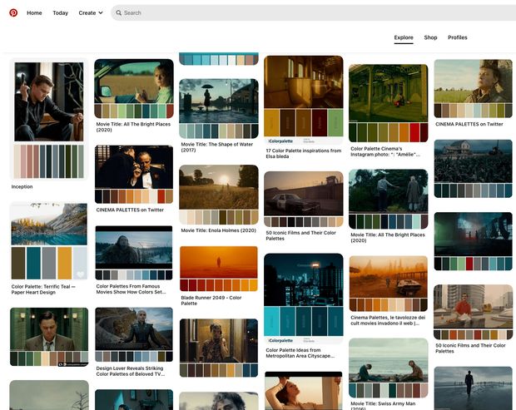Image resolution: width=516 pixels, height=410 pixels.
Task: Open 'Movie Title: Enola Holmes (2020)' link
Action: [x=219, y=230]
